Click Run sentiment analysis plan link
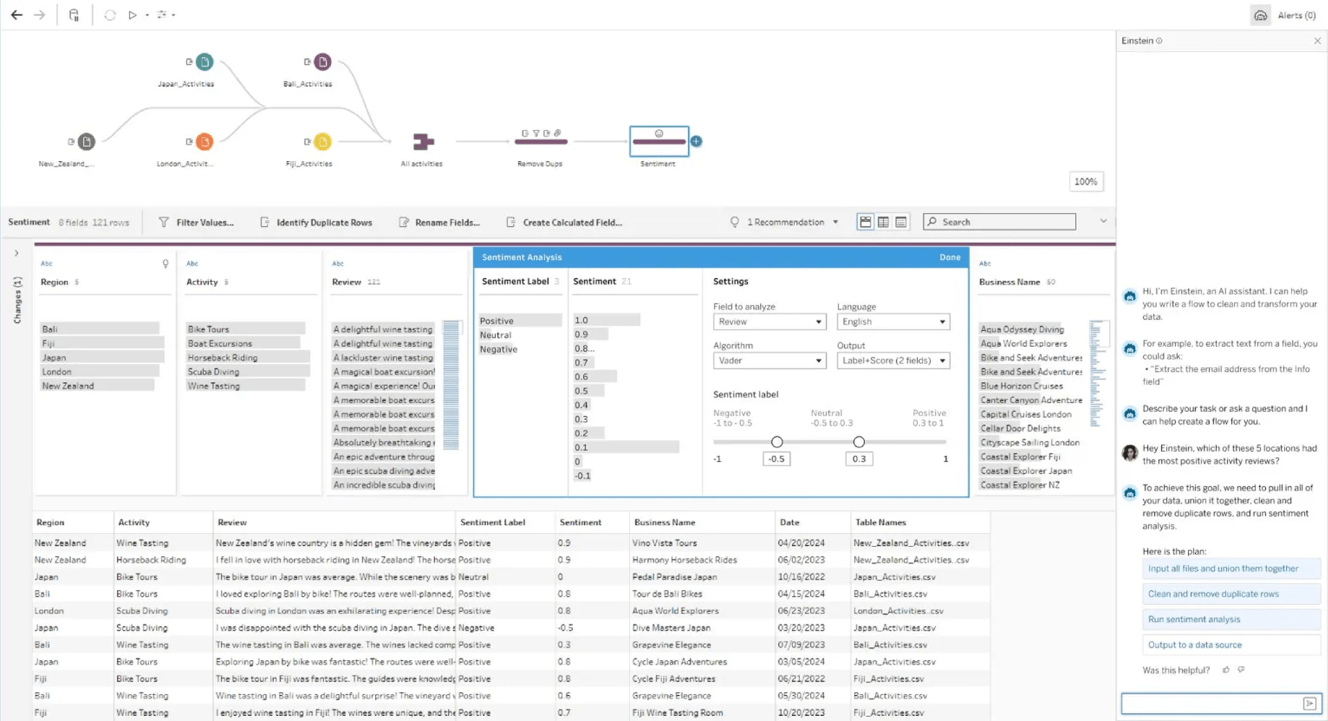1328x721 pixels. [x=1194, y=619]
